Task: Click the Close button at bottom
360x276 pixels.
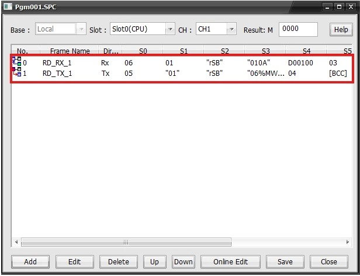Action: pyautogui.click(x=329, y=261)
